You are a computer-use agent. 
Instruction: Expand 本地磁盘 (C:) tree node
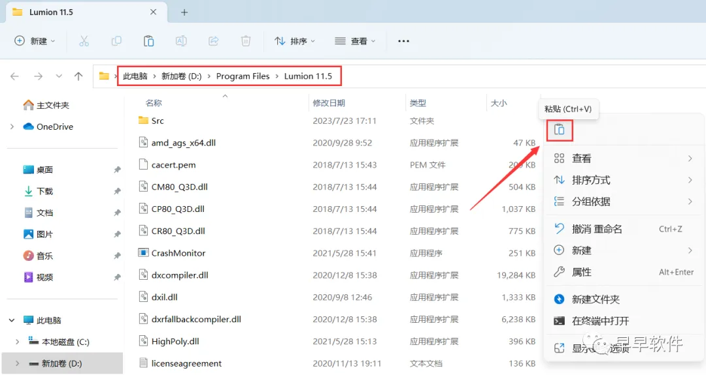(x=18, y=342)
